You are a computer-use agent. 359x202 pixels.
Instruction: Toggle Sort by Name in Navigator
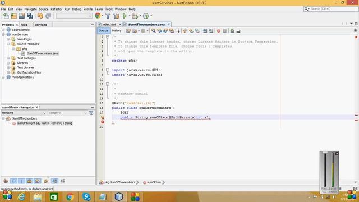pyautogui.click(x=54, y=181)
